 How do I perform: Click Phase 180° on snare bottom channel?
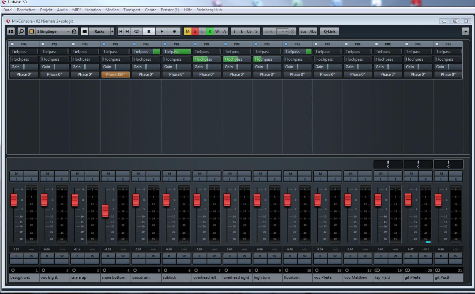pyautogui.click(x=116, y=75)
